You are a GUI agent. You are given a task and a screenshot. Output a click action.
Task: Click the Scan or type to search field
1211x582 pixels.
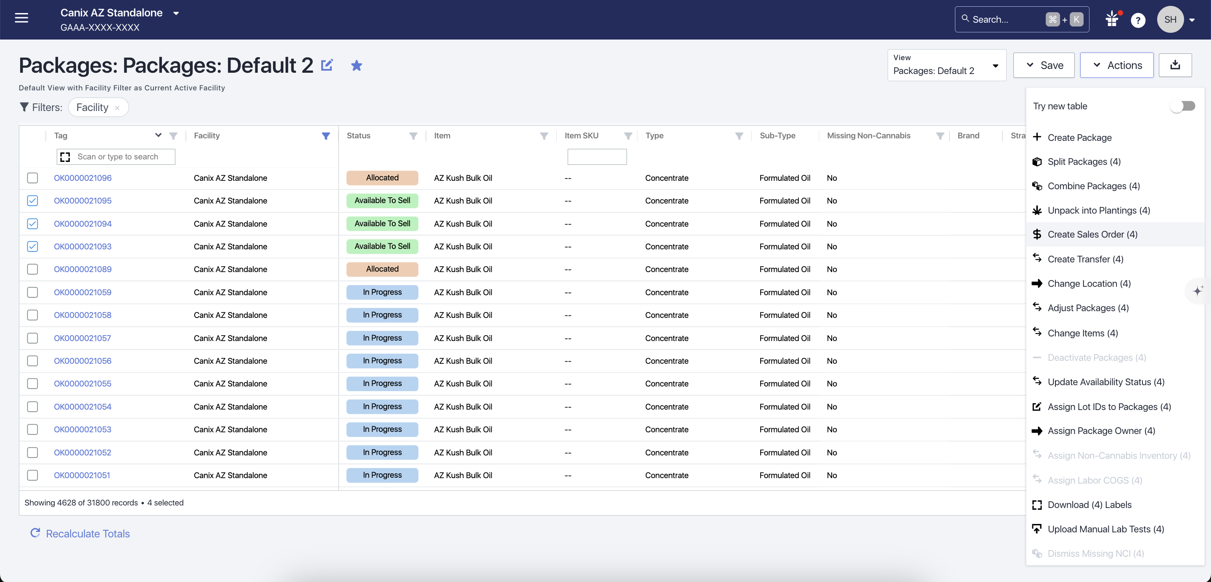[116, 156]
